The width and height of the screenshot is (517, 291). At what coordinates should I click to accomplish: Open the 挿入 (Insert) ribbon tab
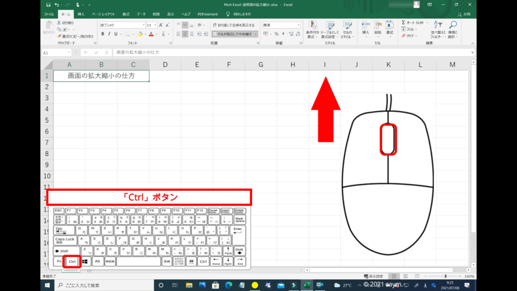(81, 14)
